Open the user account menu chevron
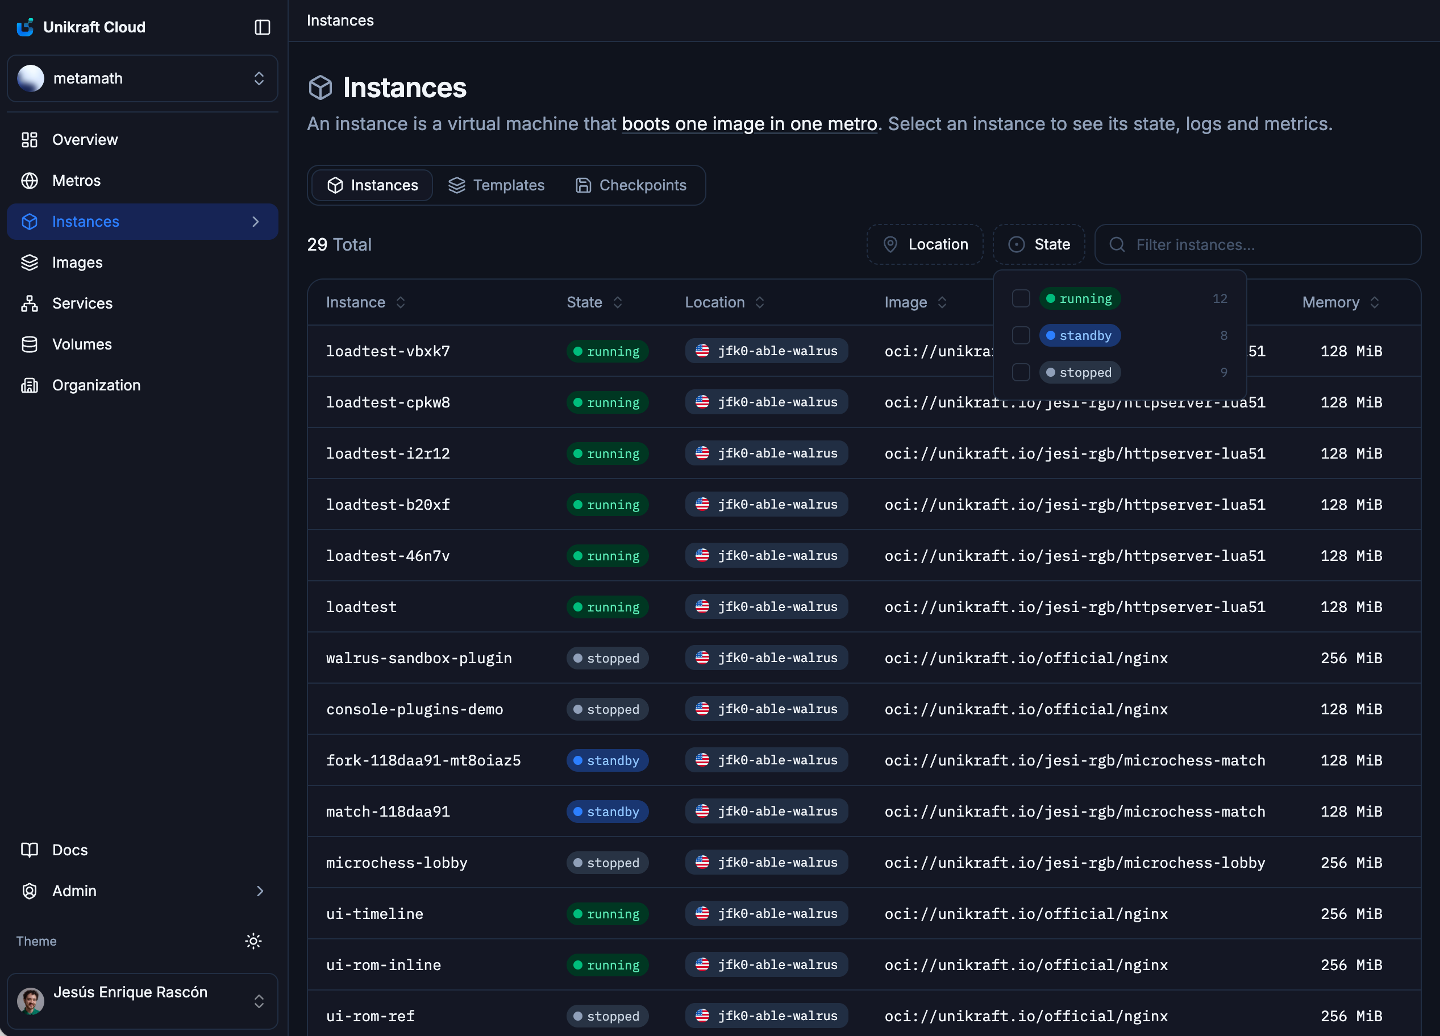The width and height of the screenshot is (1440, 1036). (x=259, y=1001)
